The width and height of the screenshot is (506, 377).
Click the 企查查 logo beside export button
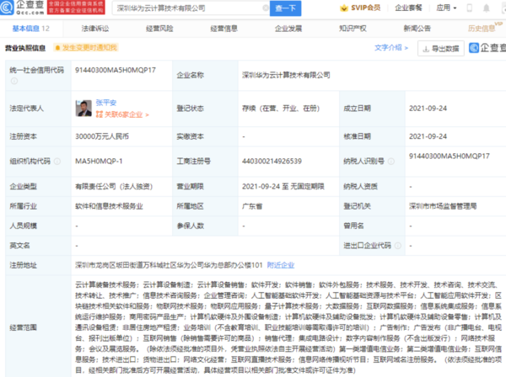pyautogui.click(x=487, y=48)
